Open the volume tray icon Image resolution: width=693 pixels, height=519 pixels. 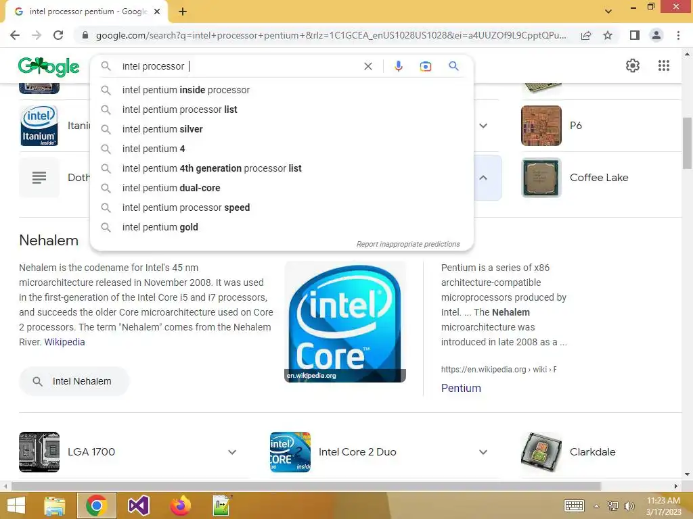tap(629, 505)
